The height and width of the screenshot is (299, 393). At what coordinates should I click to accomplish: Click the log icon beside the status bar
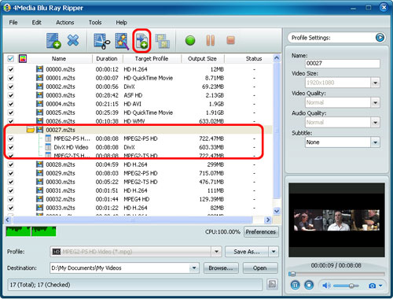click(x=272, y=284)
